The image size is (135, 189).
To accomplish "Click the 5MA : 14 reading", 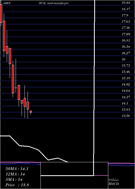I will point(14,180).
